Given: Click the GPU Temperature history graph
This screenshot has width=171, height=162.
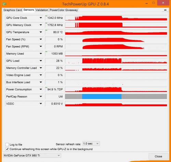Looking at the screenshot, I should coord(116,32).
